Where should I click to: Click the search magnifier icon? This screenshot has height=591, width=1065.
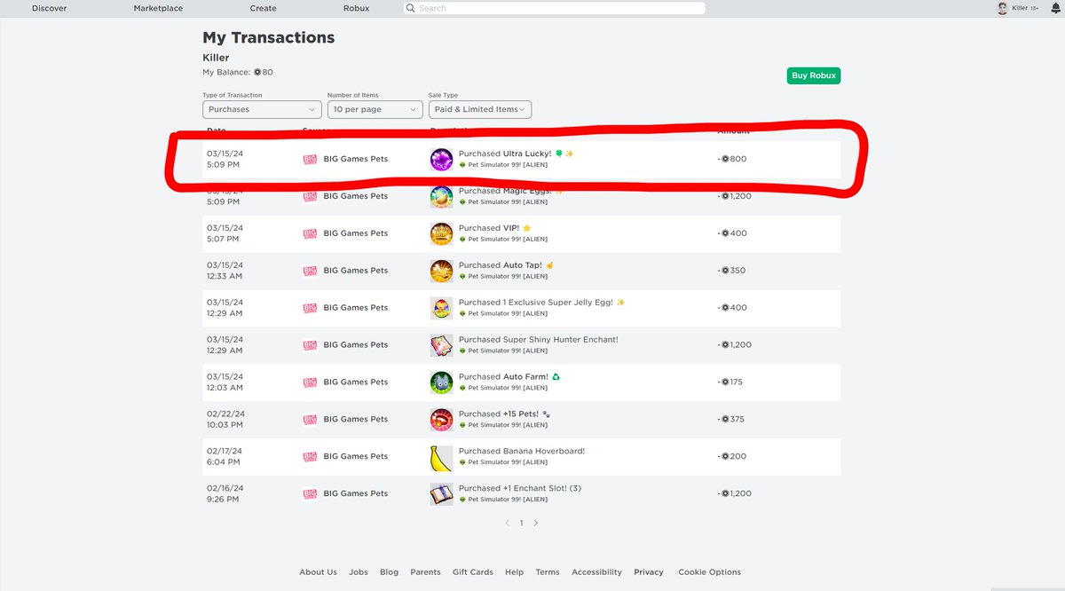click(411, 8)
